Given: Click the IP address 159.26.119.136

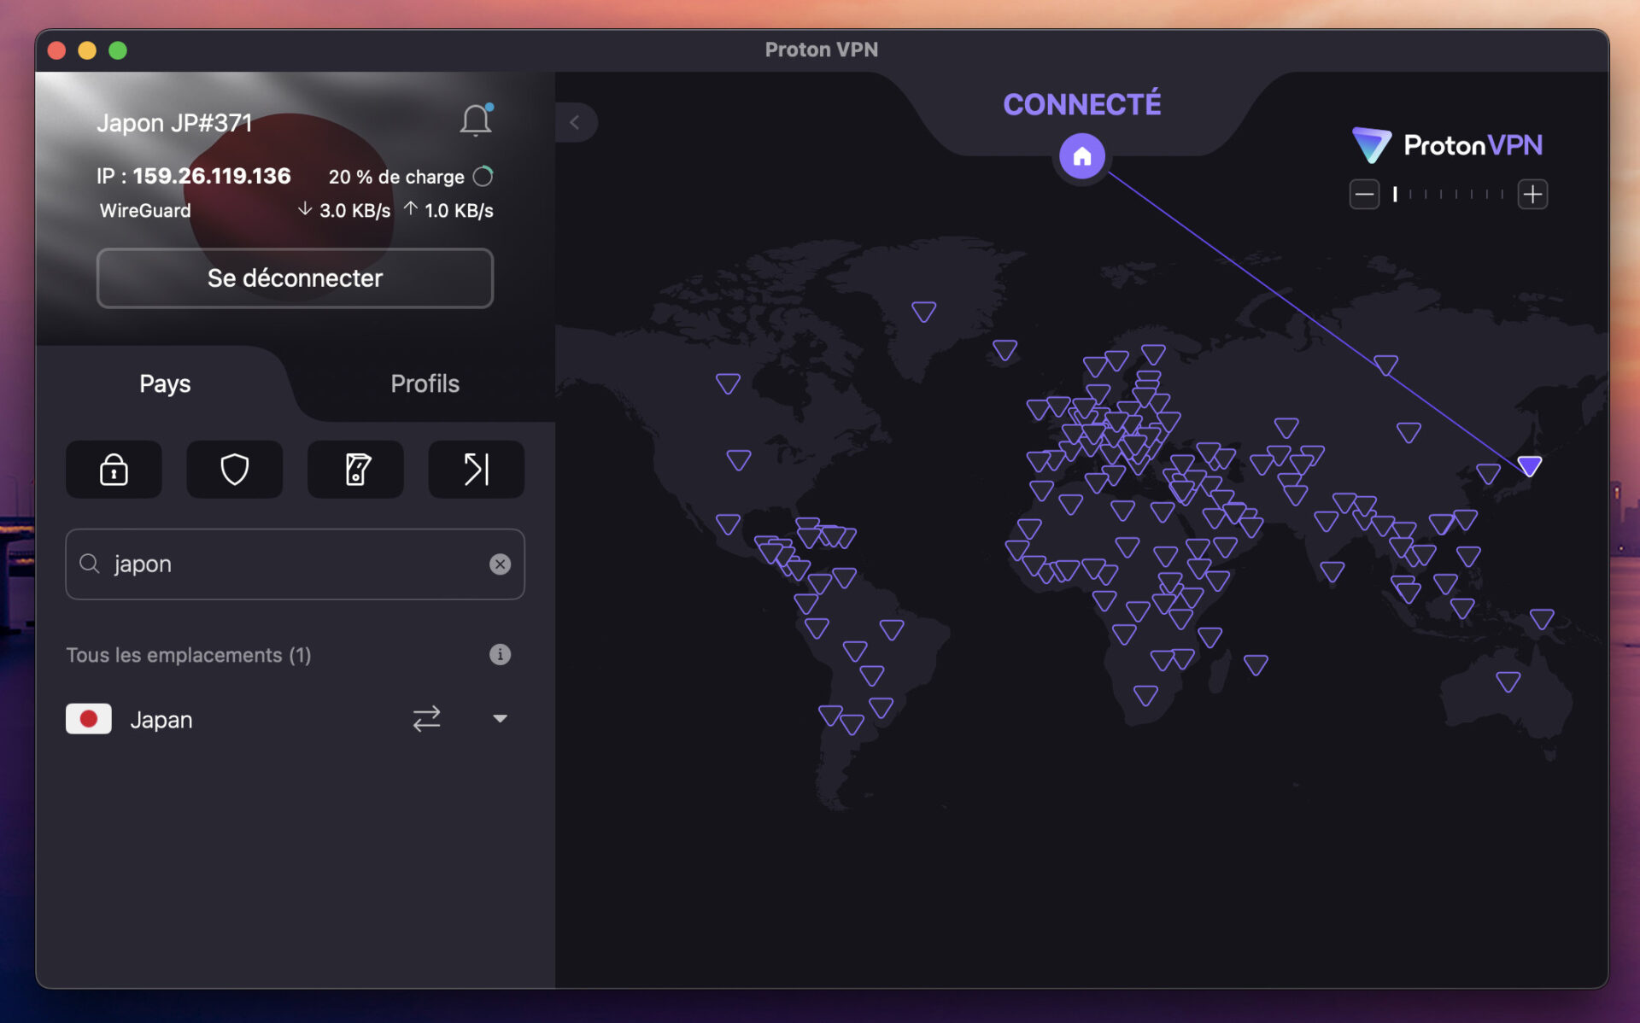Looking at the screenshot, I should tap(212, 176).
